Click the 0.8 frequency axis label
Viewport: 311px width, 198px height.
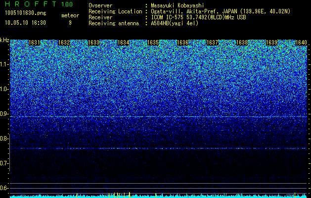(x=4, y=139)
